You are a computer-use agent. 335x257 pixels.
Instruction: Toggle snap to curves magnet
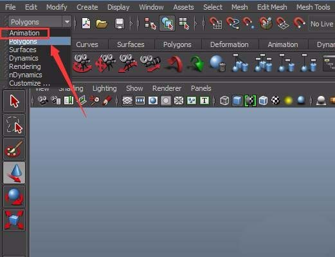tap(233, 23)
